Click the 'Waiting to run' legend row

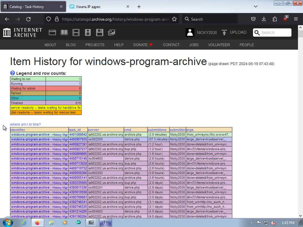[x=46, y=79]
